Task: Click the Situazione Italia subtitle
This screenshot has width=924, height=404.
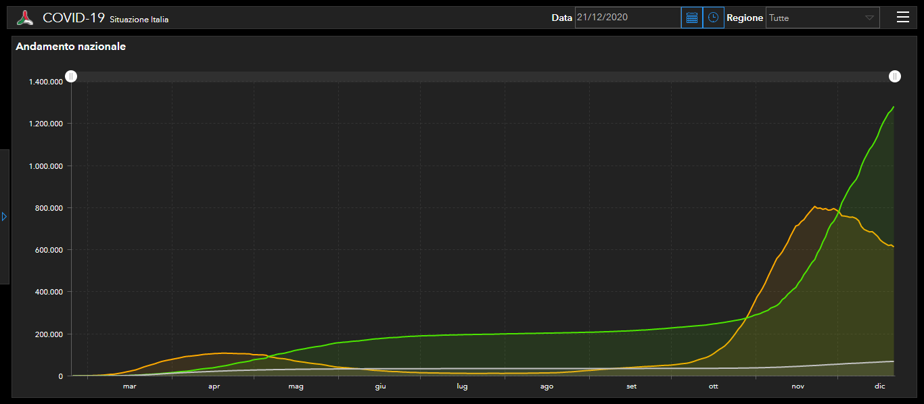Action: 139,20
